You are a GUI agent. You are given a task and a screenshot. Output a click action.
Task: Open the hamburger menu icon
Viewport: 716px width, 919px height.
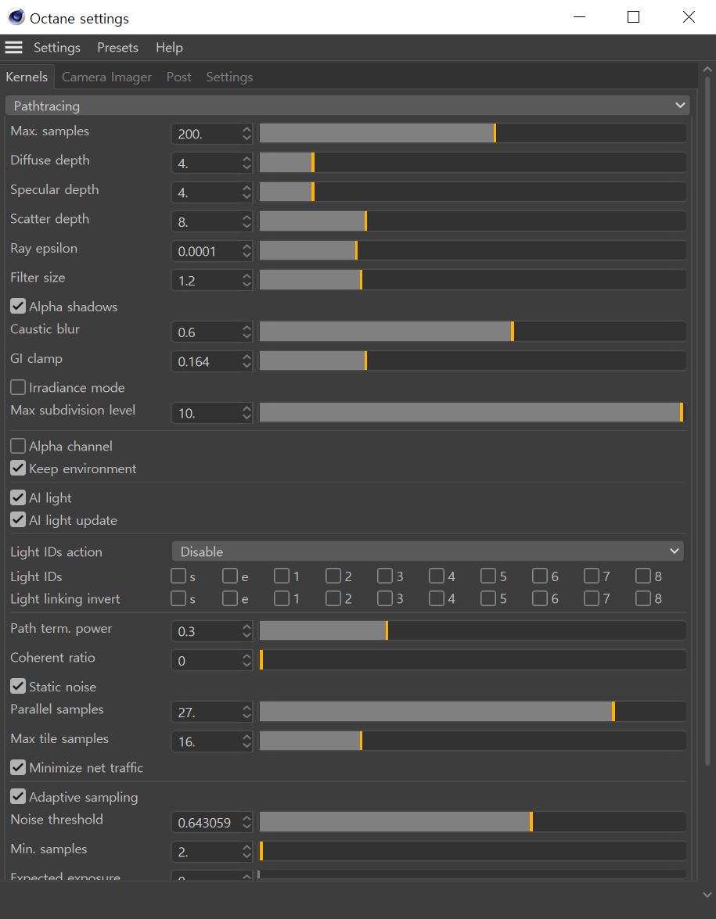pos(13,48)
